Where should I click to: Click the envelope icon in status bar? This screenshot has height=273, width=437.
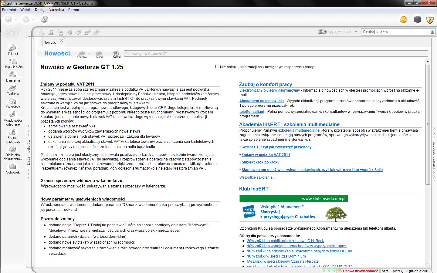coord(340,271)
